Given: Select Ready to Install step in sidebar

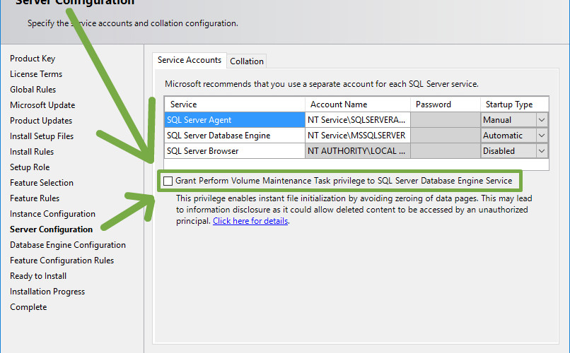Looking at the screenshot, I should pyautogui.click(x=38, y=276).
